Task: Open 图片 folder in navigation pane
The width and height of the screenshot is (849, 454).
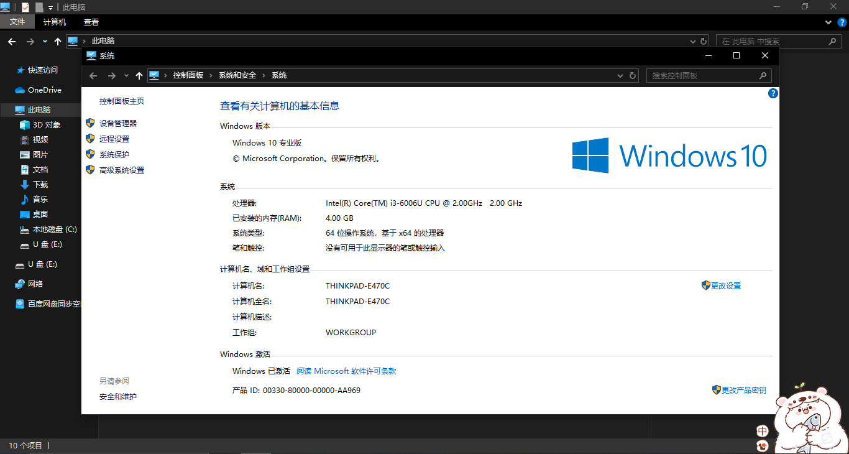Action: point(34,155)
